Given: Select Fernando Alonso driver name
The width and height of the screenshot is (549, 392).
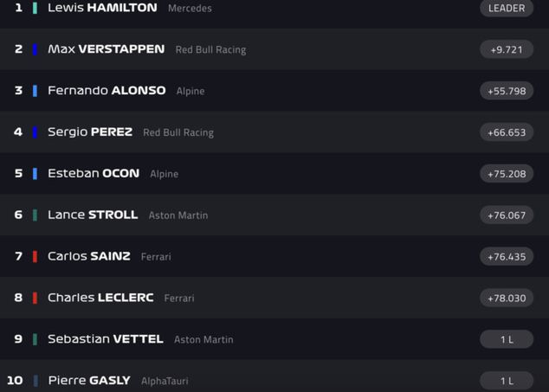Looking at the screenshot, I should (107, 91).
